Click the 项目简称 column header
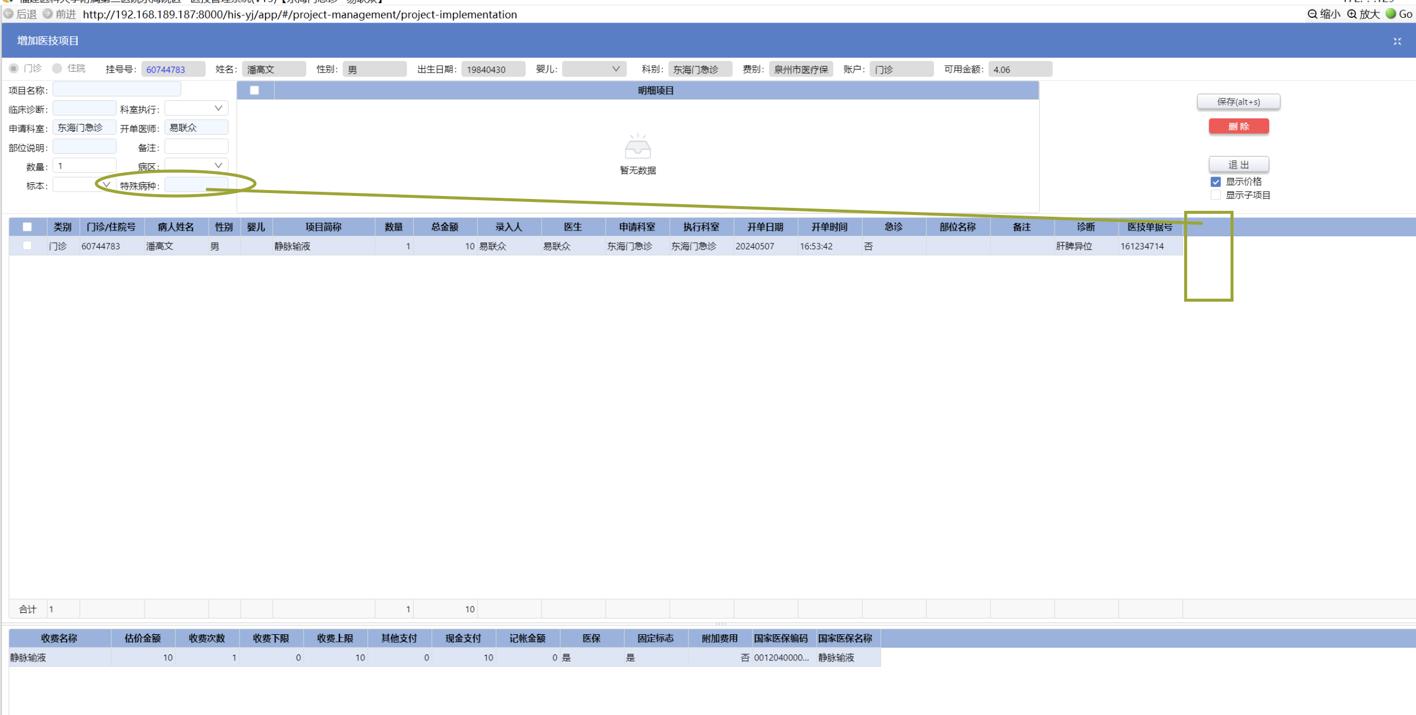 click(323, 227)
